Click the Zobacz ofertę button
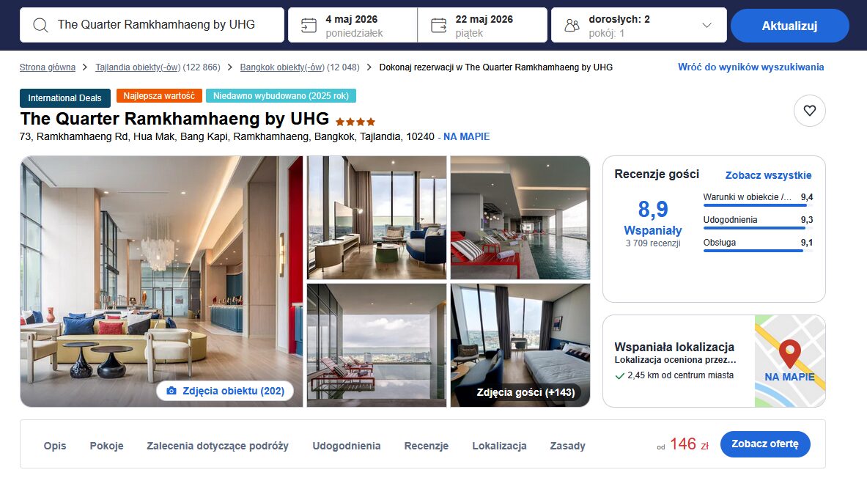The image size is (867, 478). click(x=764, y=444)
